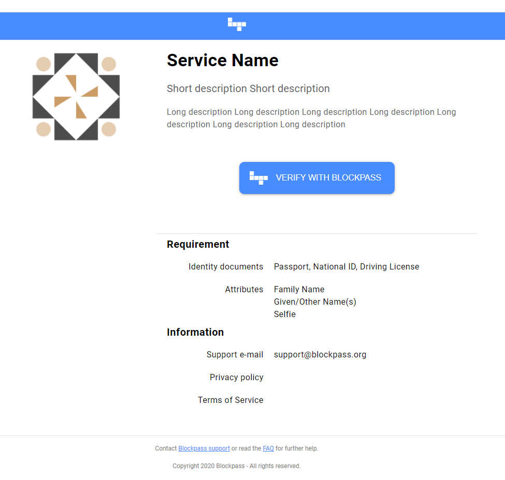The height and width of the screenshot is (480, 505).
Task: Open the Blockpass support link
Action: 204,448
